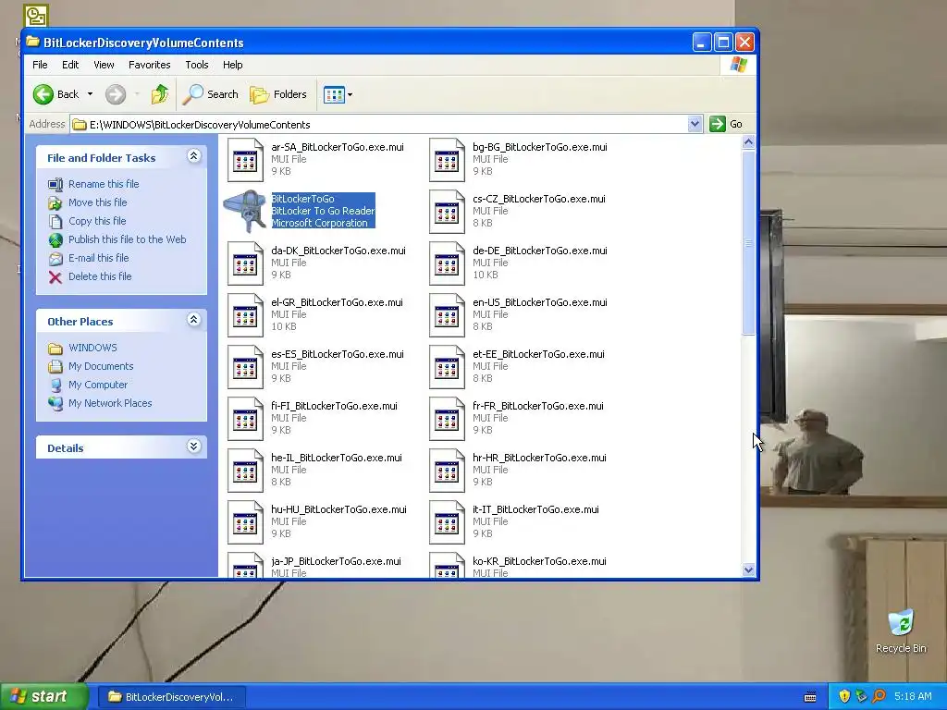
Task: Open the Favorites menu
Action: pyautogui.click(x=149, y=65)
